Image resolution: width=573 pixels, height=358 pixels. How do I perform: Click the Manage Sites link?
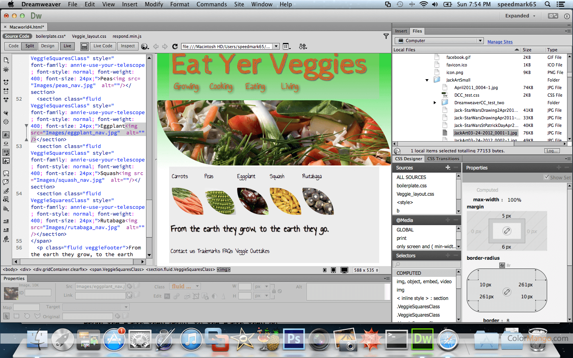500,42
